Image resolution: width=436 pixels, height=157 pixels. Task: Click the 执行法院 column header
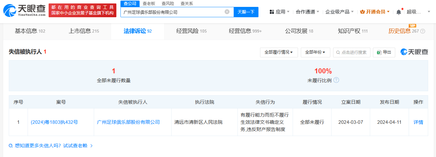[x=205, y=102]
